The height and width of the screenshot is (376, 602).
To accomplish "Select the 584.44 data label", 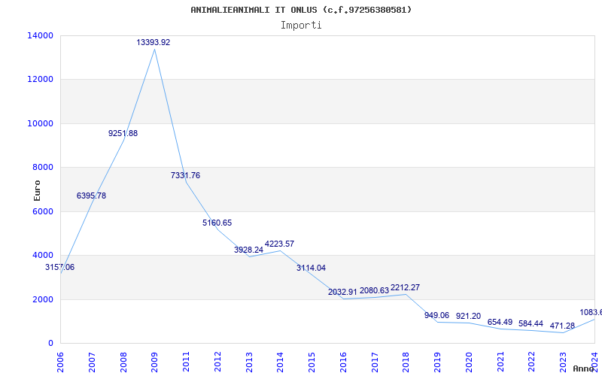I will [x=531, y=323].
